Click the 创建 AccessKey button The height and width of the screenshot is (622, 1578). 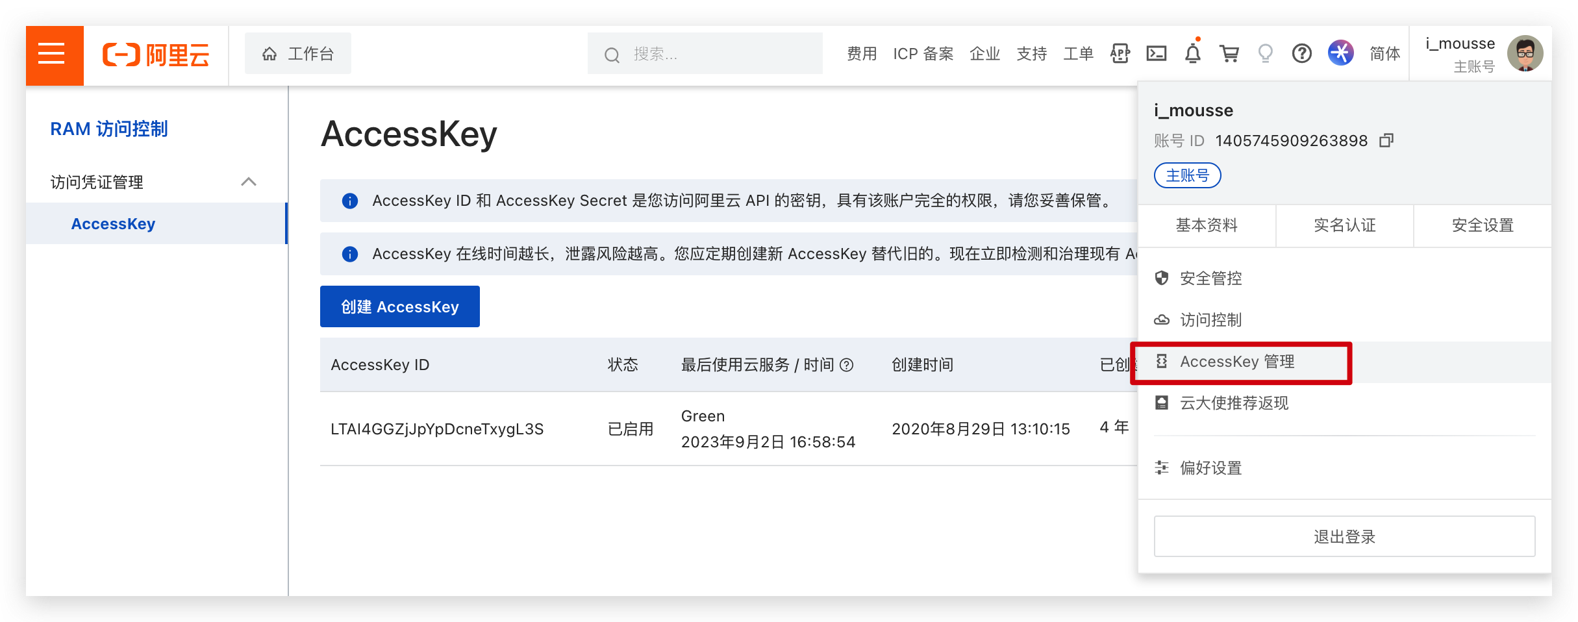click(x=400, y=306)
